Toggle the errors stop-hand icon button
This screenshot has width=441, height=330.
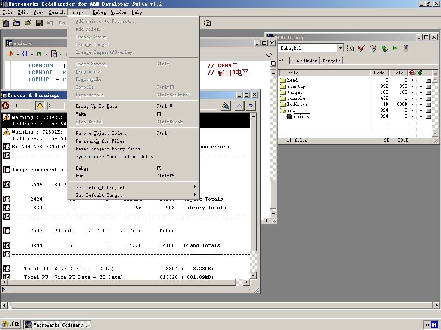pos(6,106)
